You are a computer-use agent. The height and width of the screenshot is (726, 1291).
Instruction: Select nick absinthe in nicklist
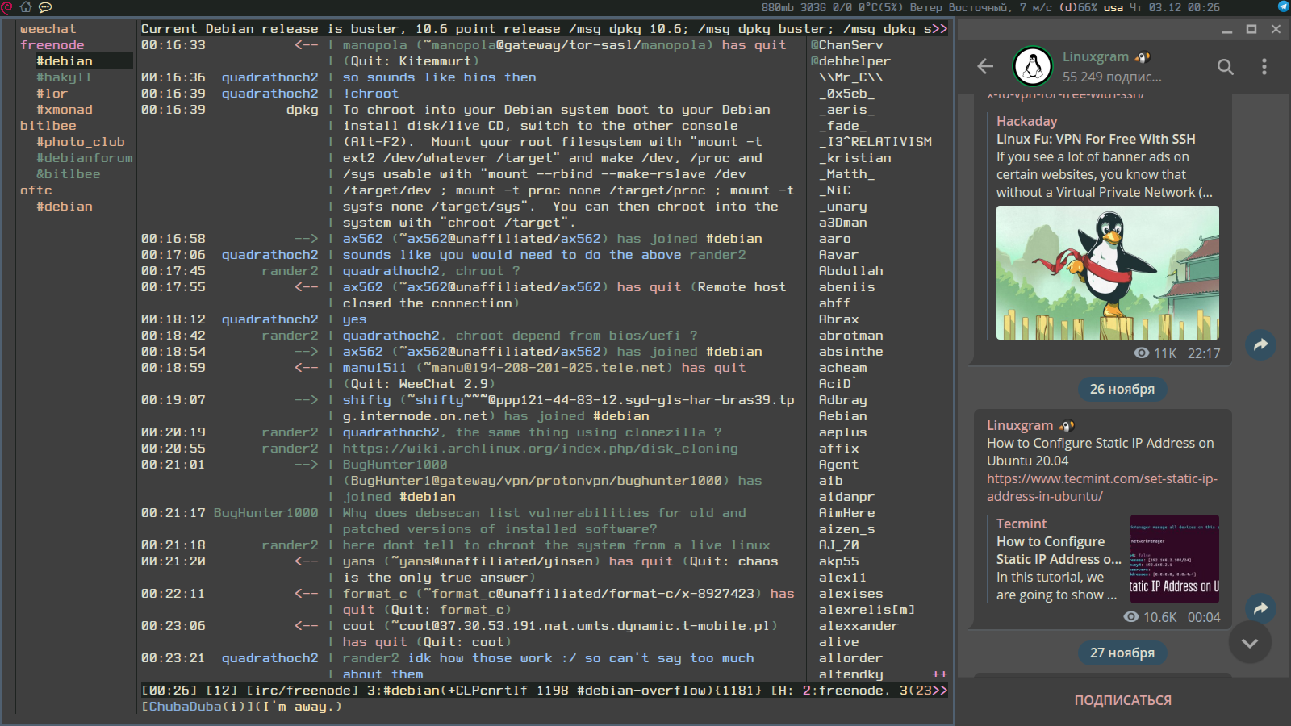(850, 352)
